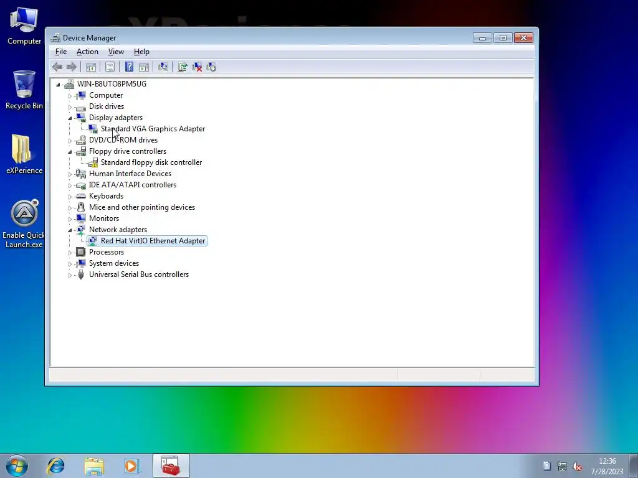This screenshot has height=478, width=638.
Task: Minimize the Device Manager window
Action: point(483,38)
